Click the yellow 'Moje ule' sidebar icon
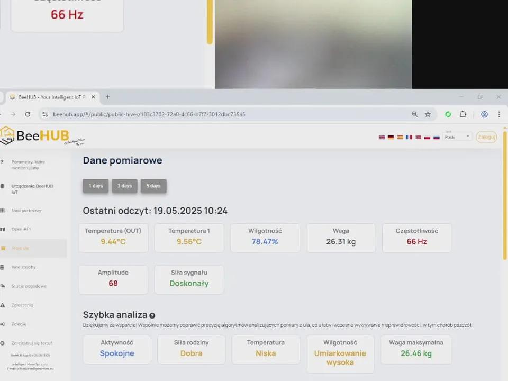This screenshot has height=381, width=508. pyautogui.click(x=3, y=248)
